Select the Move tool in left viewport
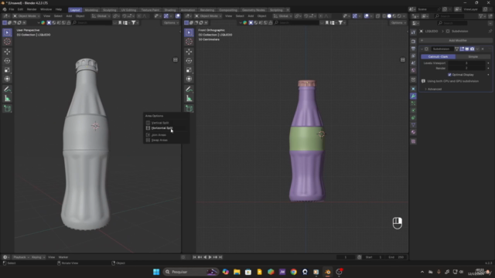 [7, 52]
